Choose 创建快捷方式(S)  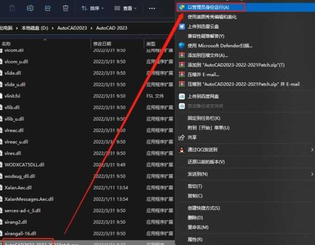click(x=203, y=208)
